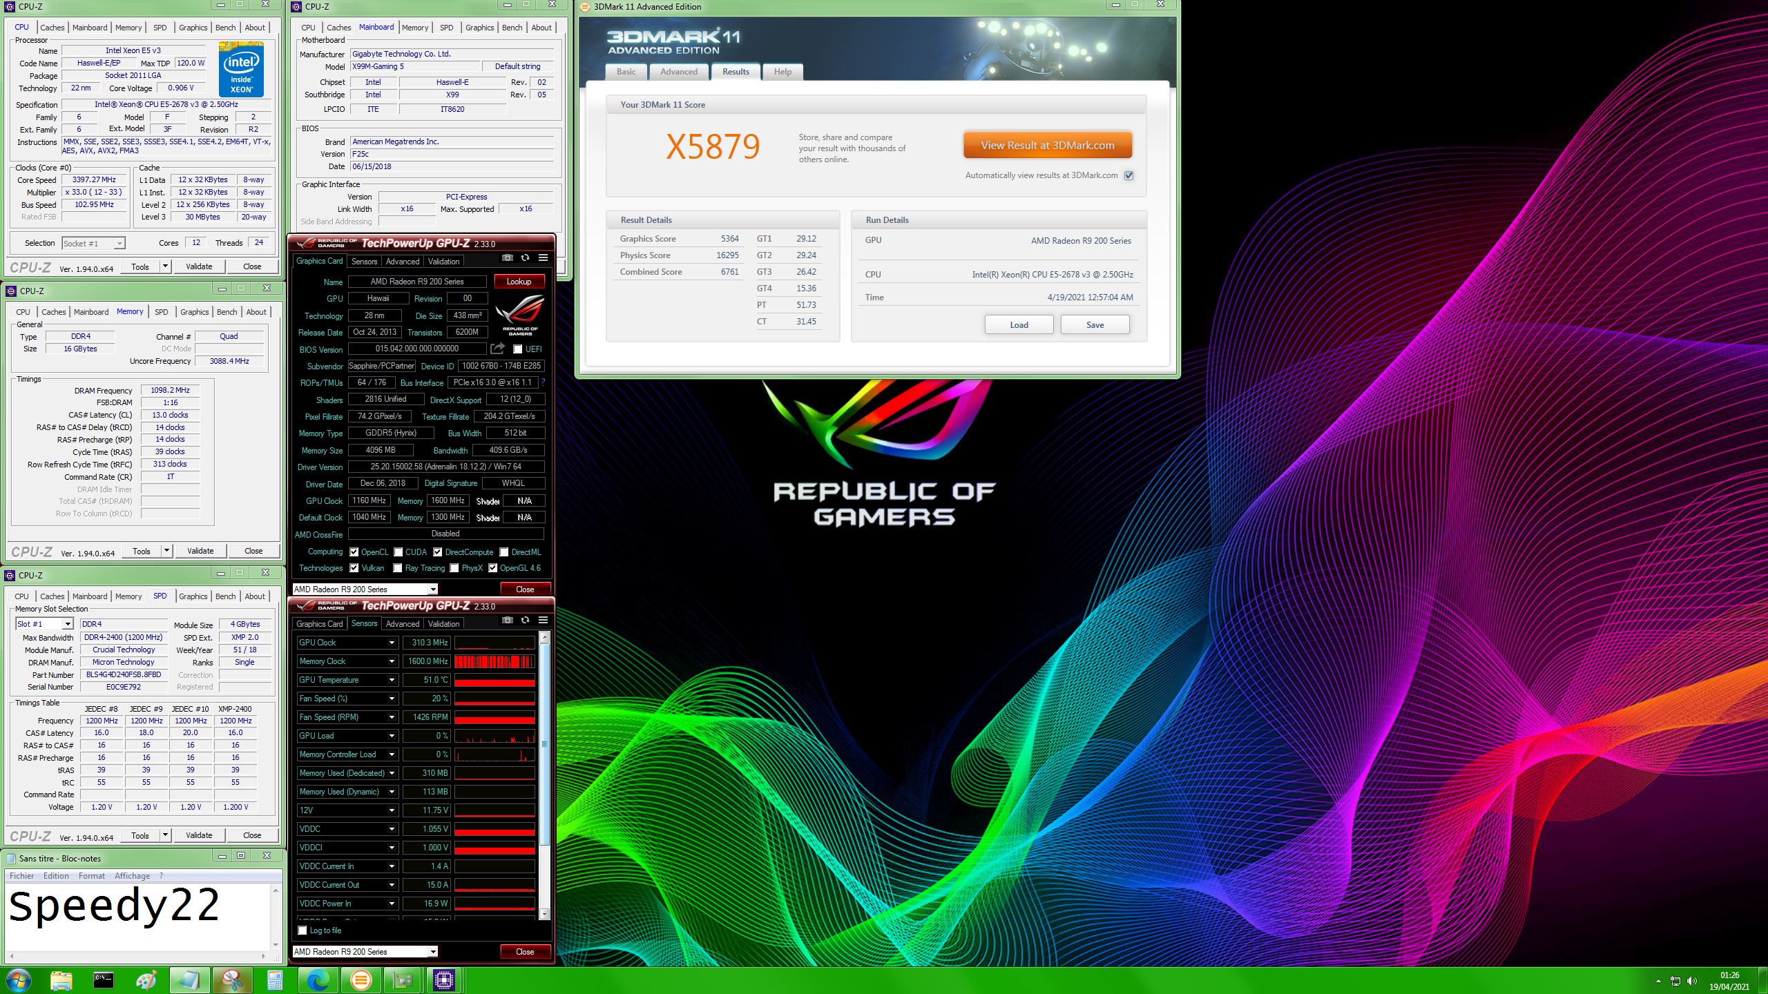
Task: Open Bench tab in CPU-Z Memory window
Action: pyautogui.click(x=227, y=312)
